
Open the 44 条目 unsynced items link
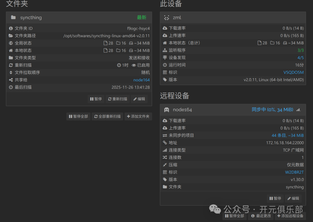pyautogui.click(x=287, y=135)
